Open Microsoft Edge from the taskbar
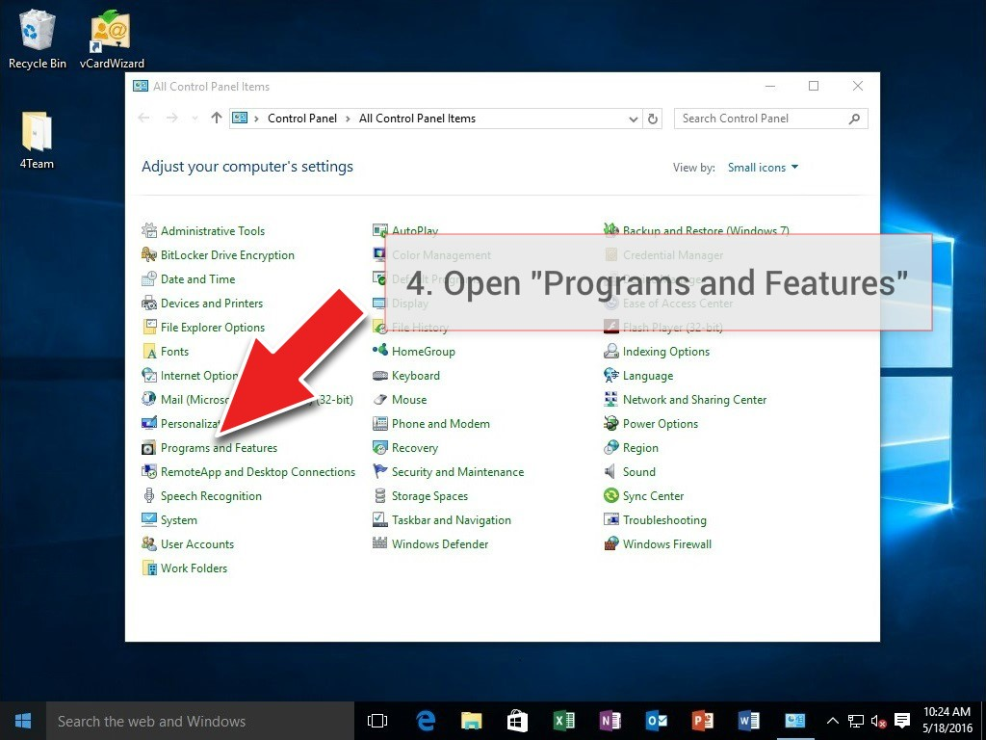The image size is (986, 740). 426,721
